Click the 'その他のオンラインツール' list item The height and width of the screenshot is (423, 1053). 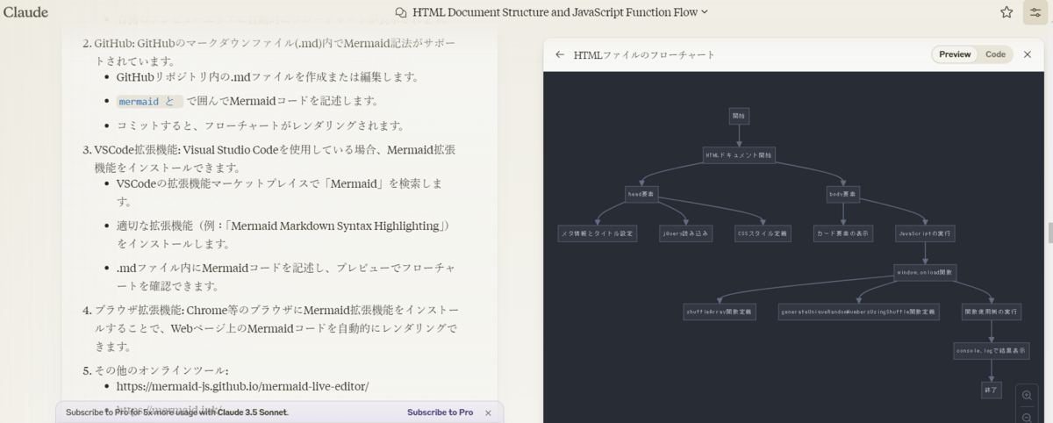tap(161, 370)
